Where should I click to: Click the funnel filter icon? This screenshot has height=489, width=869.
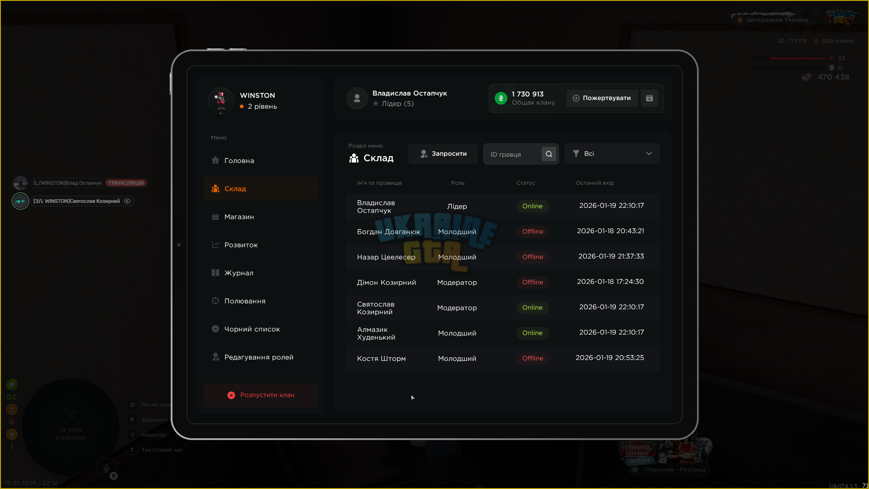576,153
